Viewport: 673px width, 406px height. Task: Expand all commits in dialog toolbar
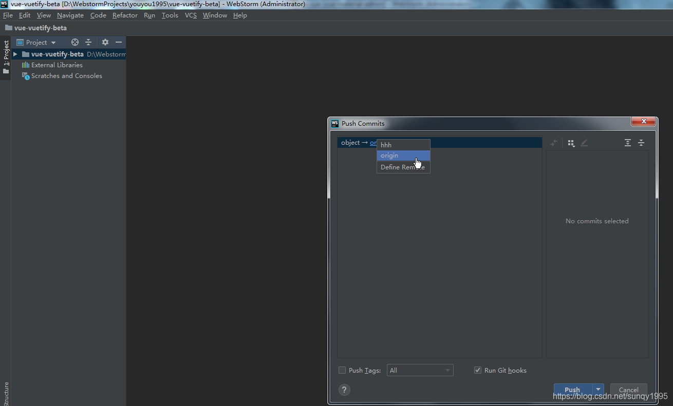[628, 143]
